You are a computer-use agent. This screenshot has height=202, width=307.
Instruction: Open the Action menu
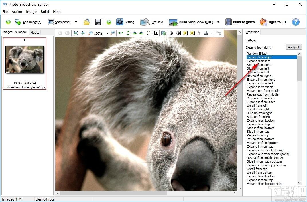click(17, 11)
